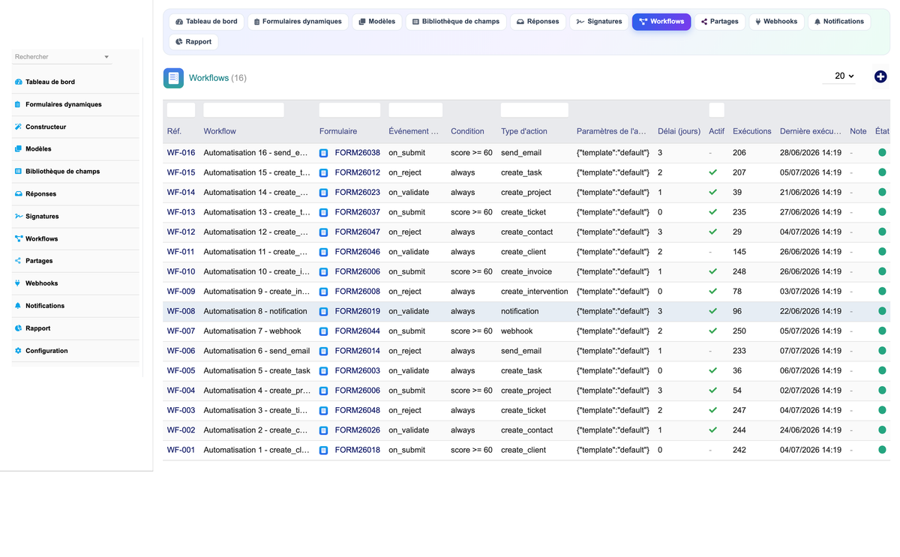Click the blue plus icon to add workflow

[880, 76]
